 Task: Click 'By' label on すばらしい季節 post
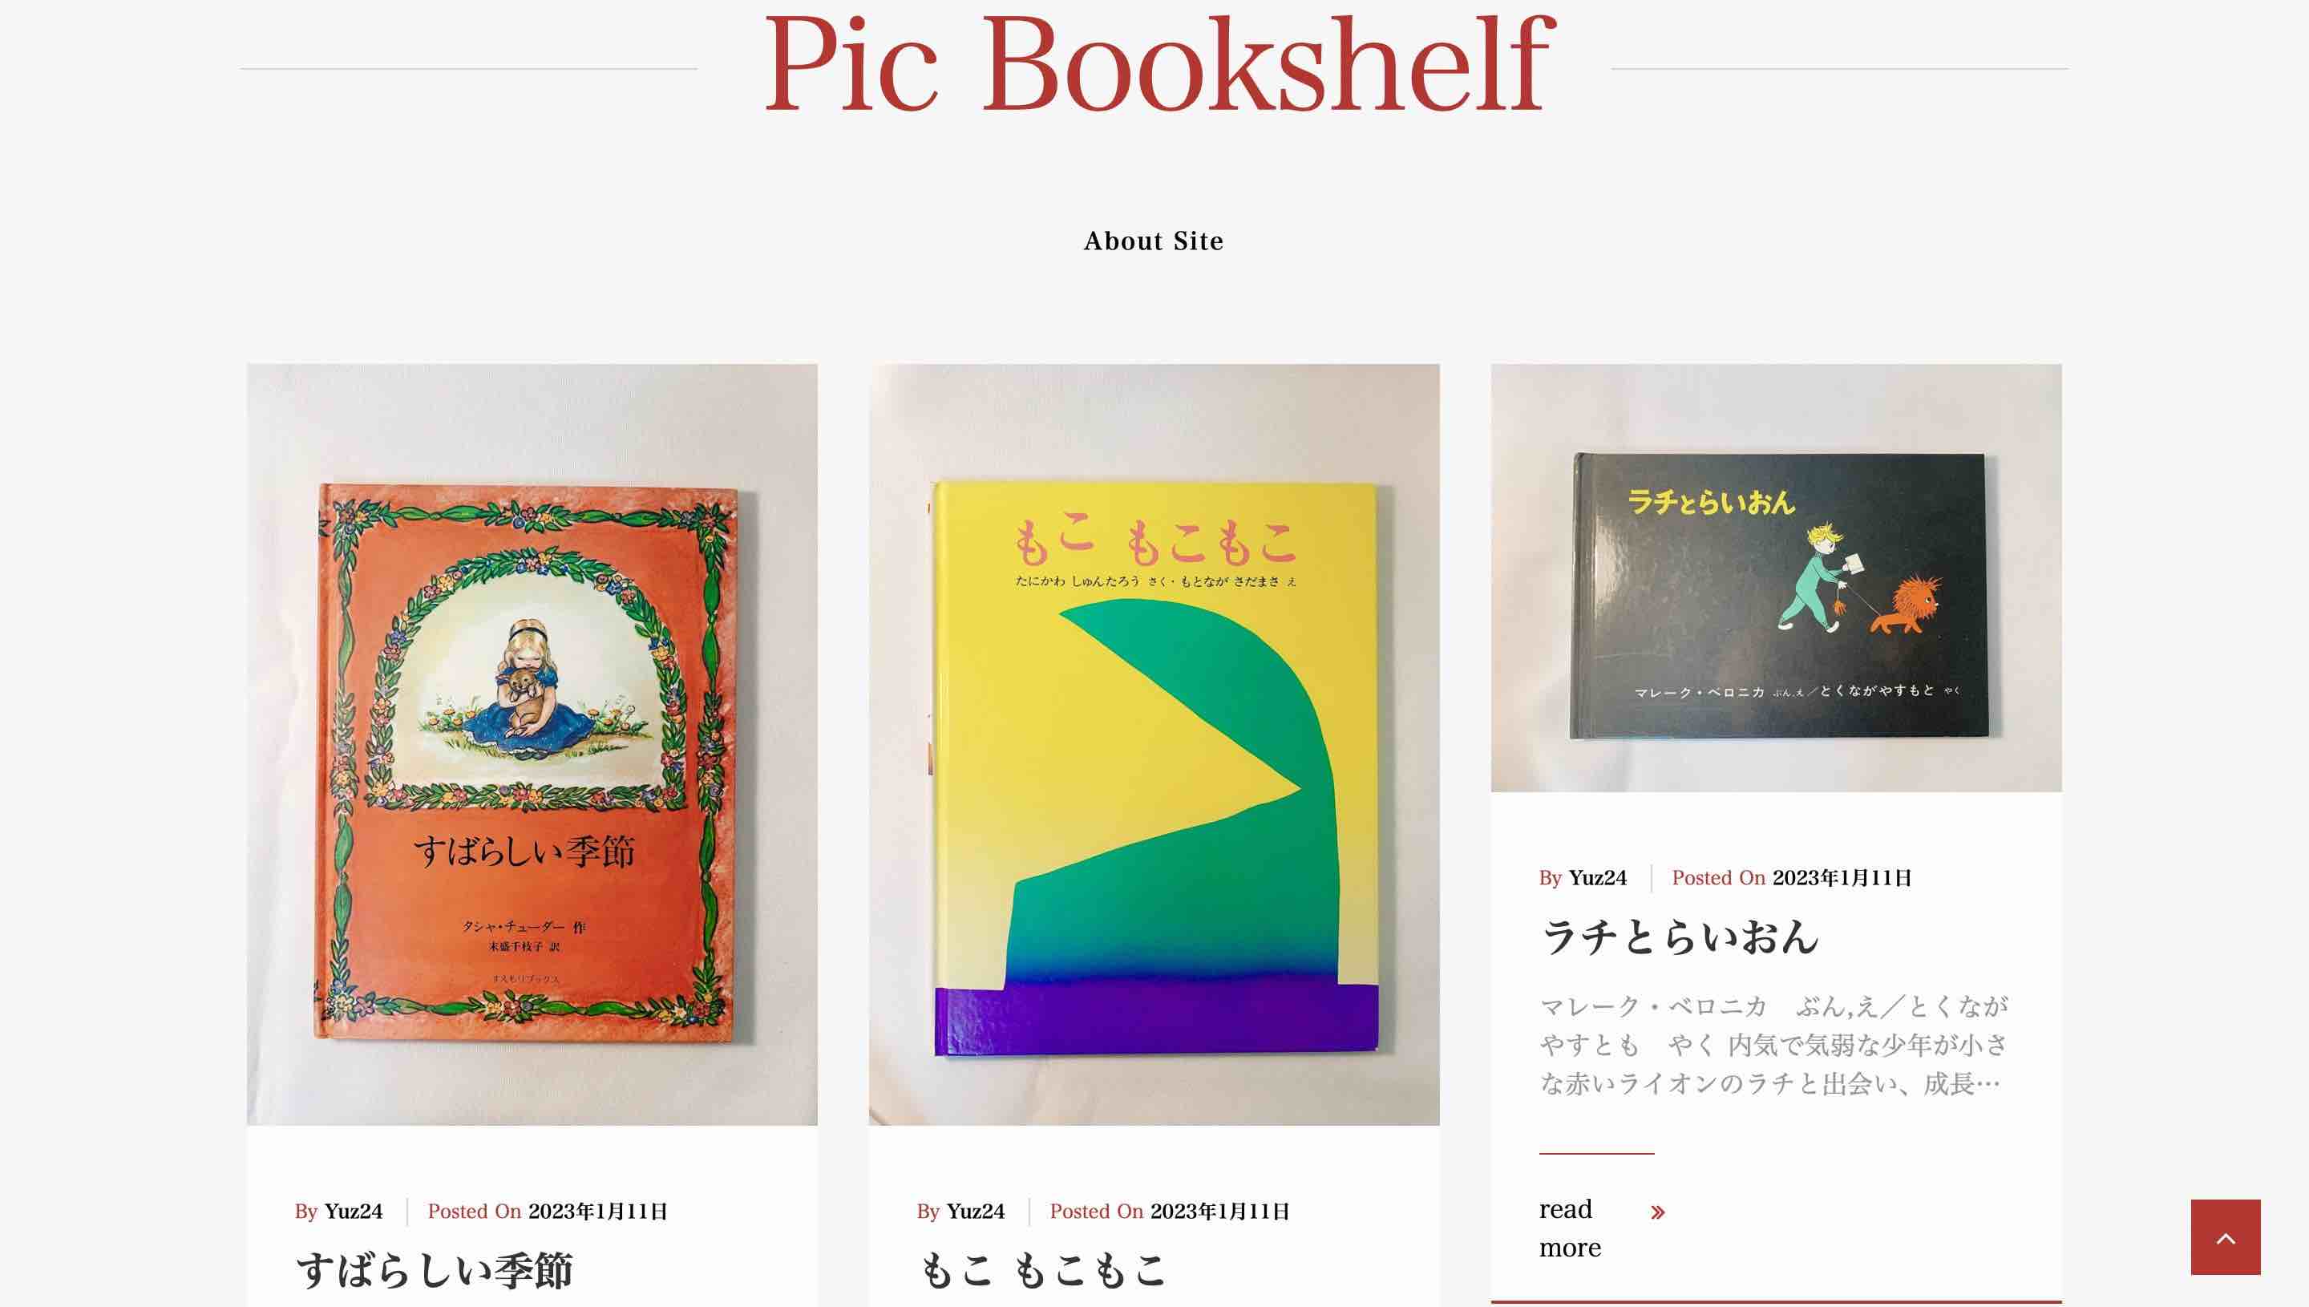click(306, 1211)
